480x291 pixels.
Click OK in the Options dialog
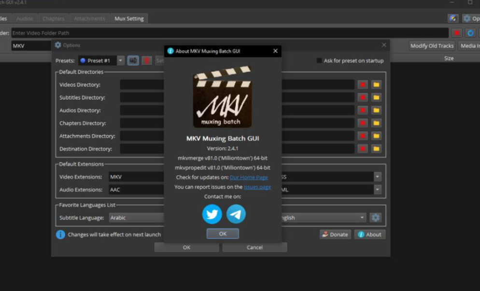[187, 247]
